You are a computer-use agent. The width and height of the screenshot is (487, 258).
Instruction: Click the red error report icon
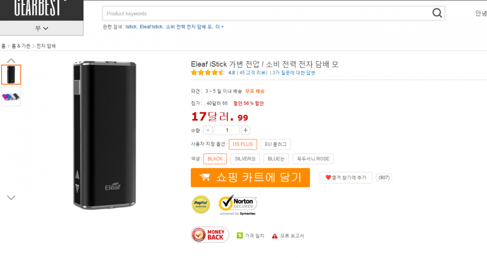point(274,236)
